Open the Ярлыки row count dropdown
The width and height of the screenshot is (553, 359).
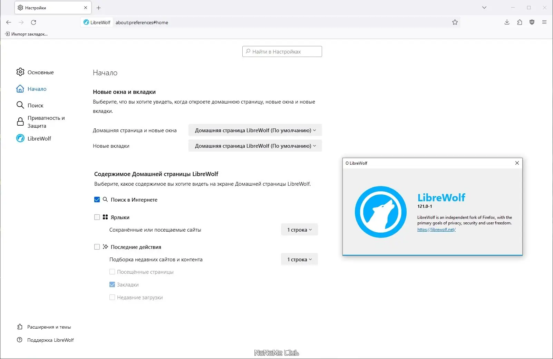tap(299, 230)
